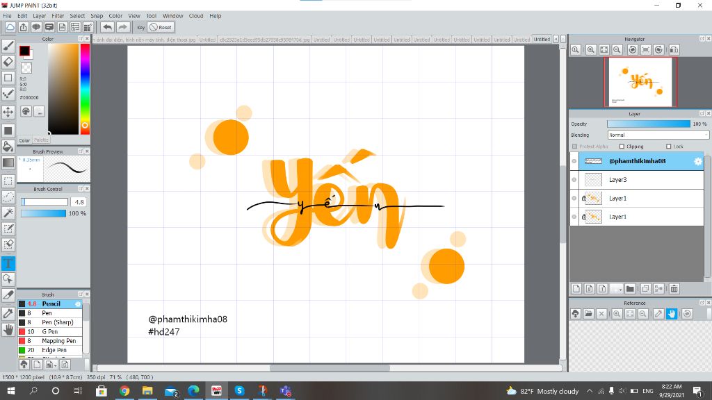Click the rainbow hue slider strip
This screenshot has height=400, width=712.
pos(85,89)
